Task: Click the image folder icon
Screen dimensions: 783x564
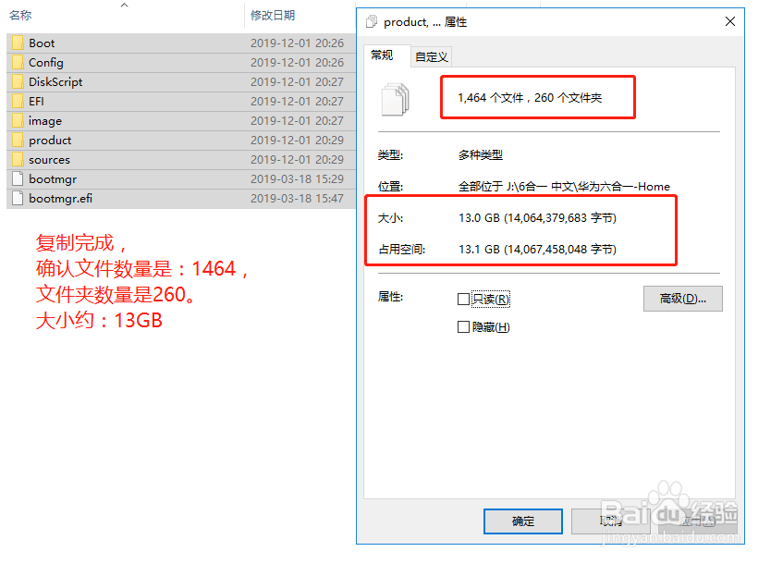Action: (18, 121)
